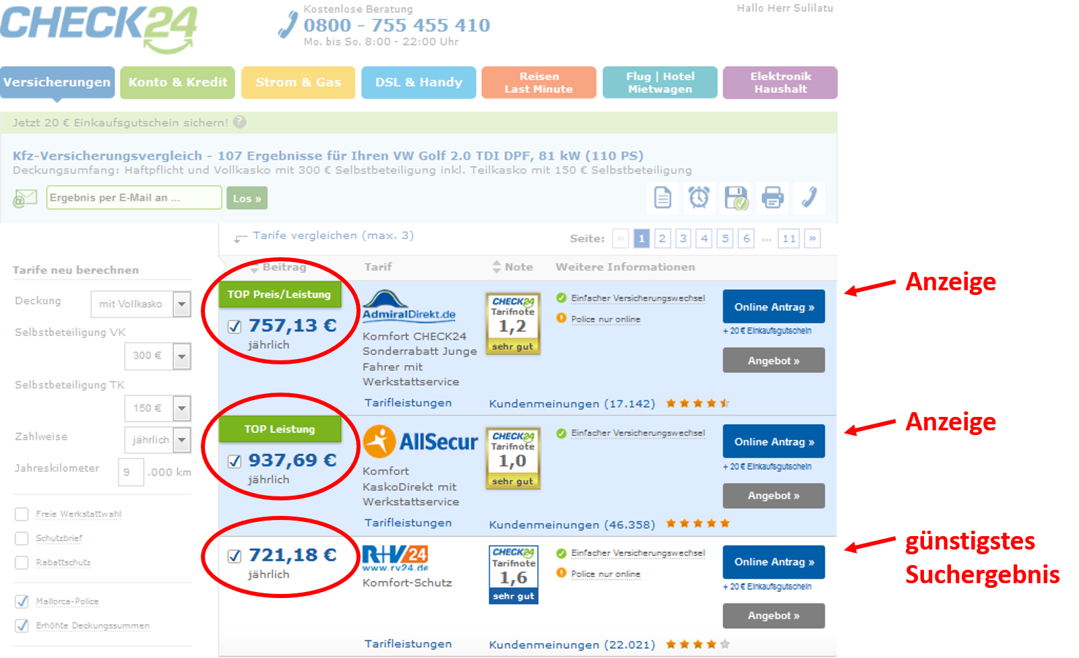1079x658 pixels.
Task: Sort results by Note column
Action: click(x=512, y=267)
